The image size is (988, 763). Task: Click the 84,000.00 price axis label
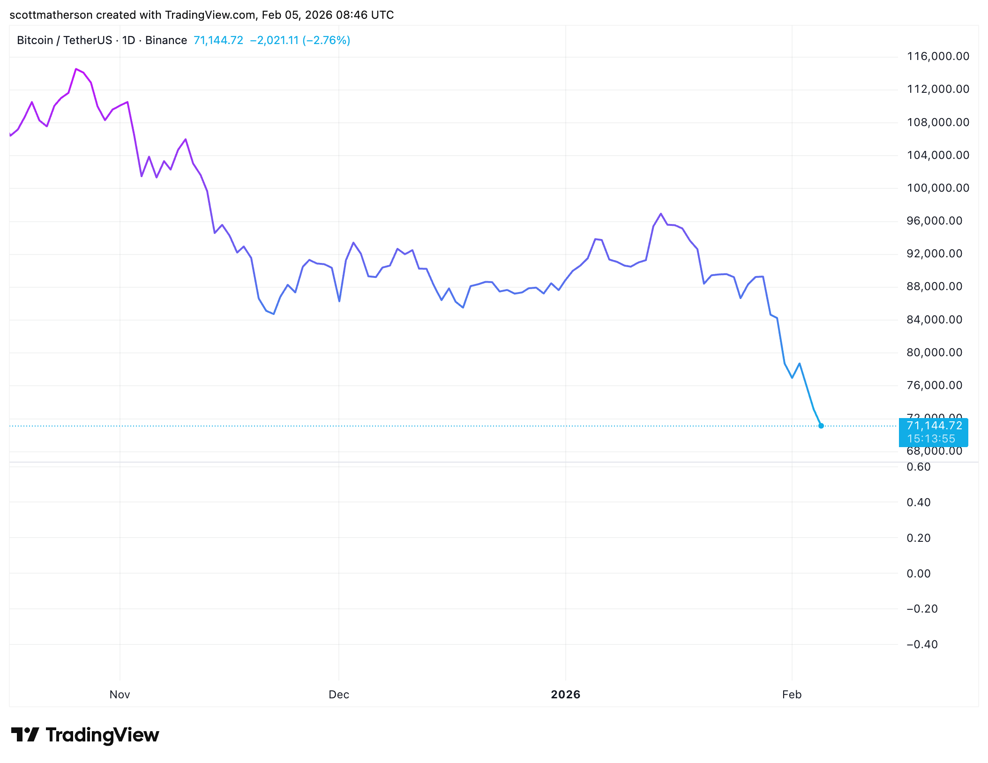click(934, 320)
